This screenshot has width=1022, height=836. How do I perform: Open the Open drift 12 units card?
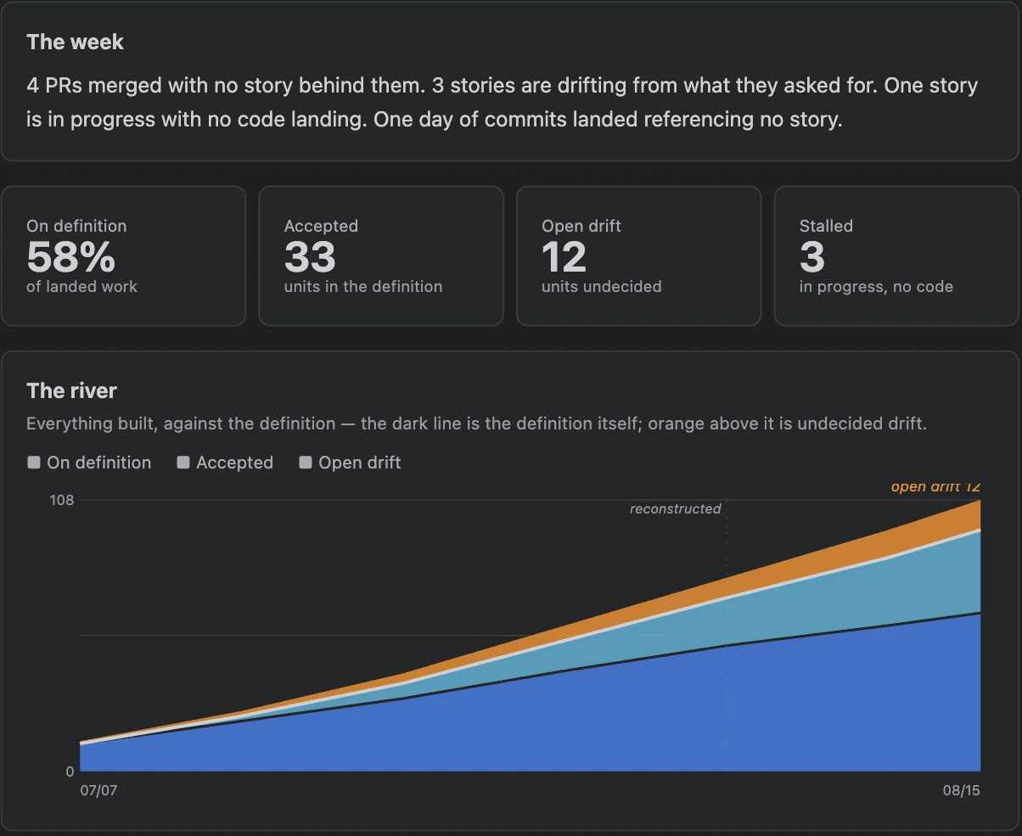638,256
